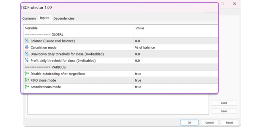Open the Dependencies tab

tap(64, 18)
